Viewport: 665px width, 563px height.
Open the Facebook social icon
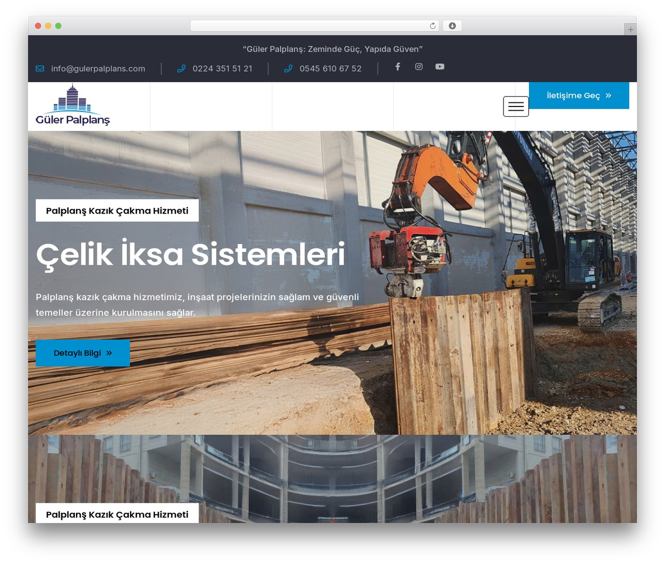tap(397, 66)
